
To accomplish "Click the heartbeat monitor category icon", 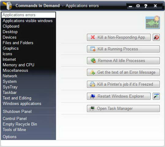I will (x=152, y=22).
